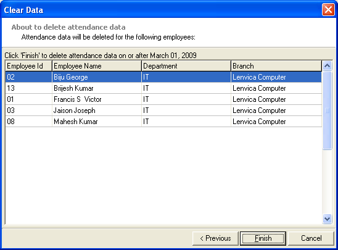The width and height of the screenshot is (338, 250).
Task: Click the Branch column header
Action: 276,66
